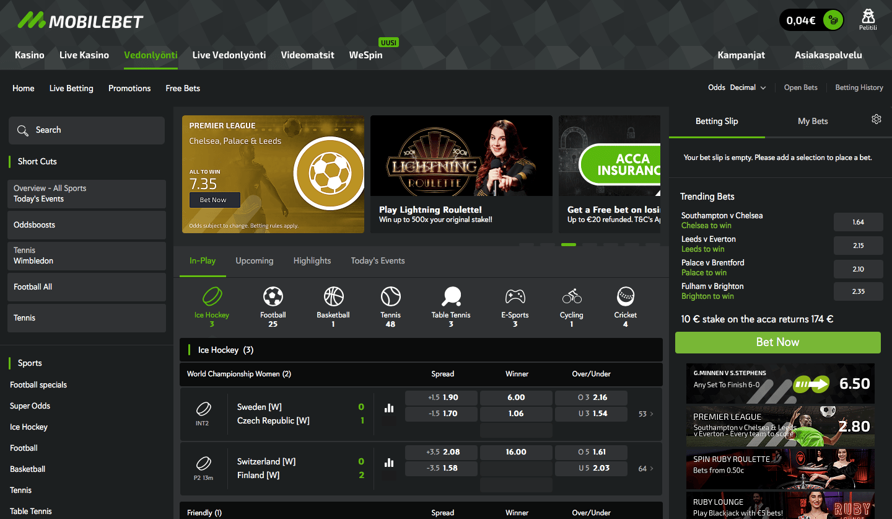Switch to the Upcoming tab
Image resolution: width=892 pixels, height=519 pixels.
pos(254,260)
